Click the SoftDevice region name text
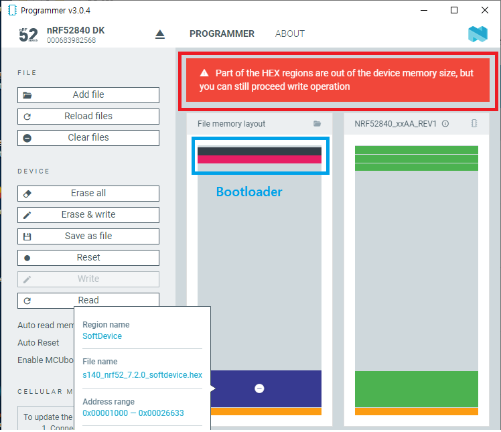The width and height of the screenshot is (501, 432). pyautogui.click(x=102, y=336)
